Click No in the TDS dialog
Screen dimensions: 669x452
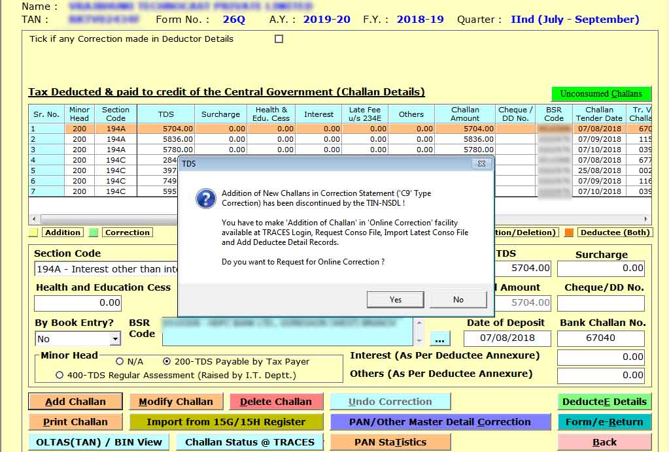pyautogui.click(x=458, y=299)
